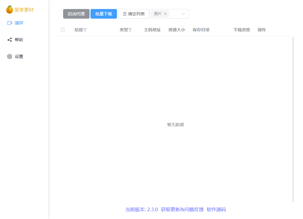Click the share icon beside 帮助
The width and height of the screenshot is (303, 219).
click(x=10, y=40)
